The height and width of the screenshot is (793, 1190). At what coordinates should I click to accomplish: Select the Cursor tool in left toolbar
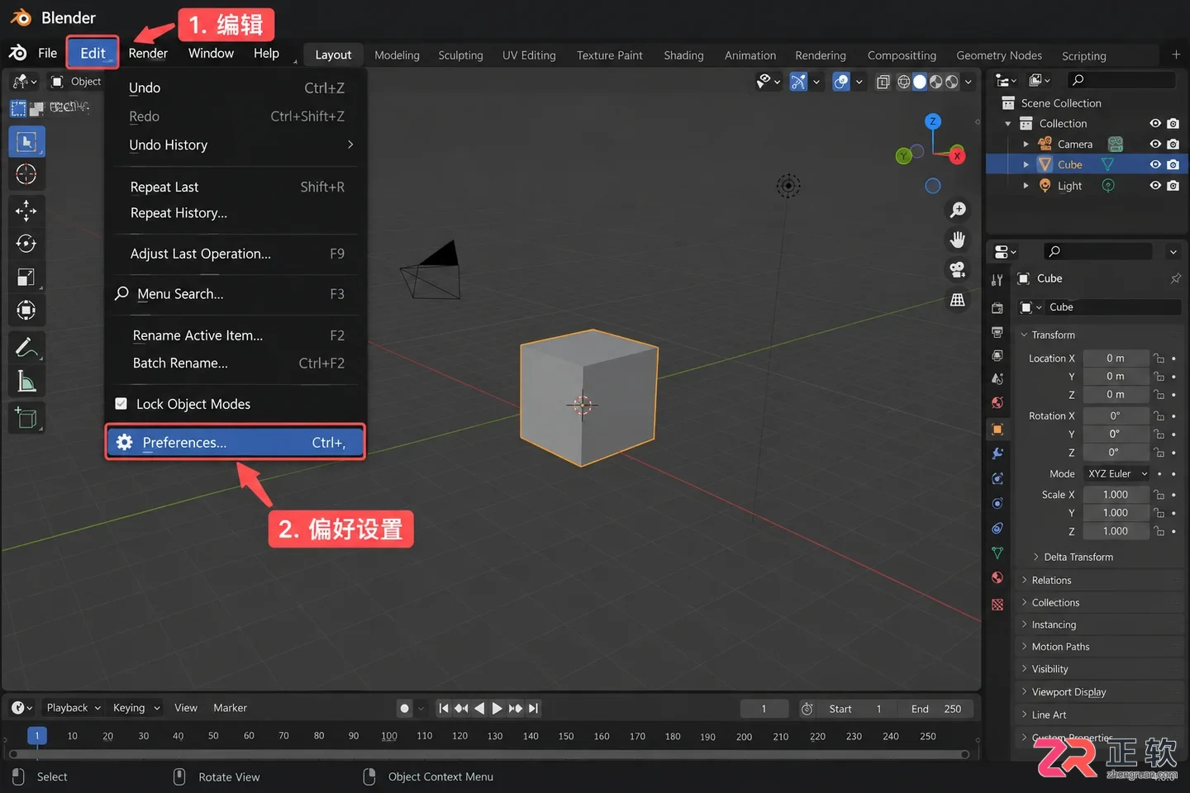pyautogui.click(x=26, y=174)
